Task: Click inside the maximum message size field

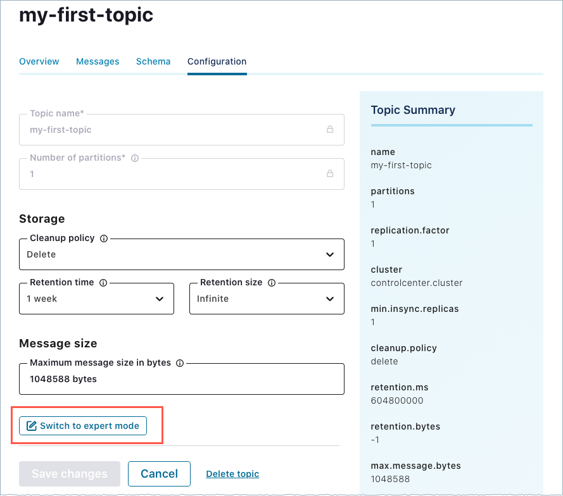Action: pyautogui.click(x=182, y=378)
